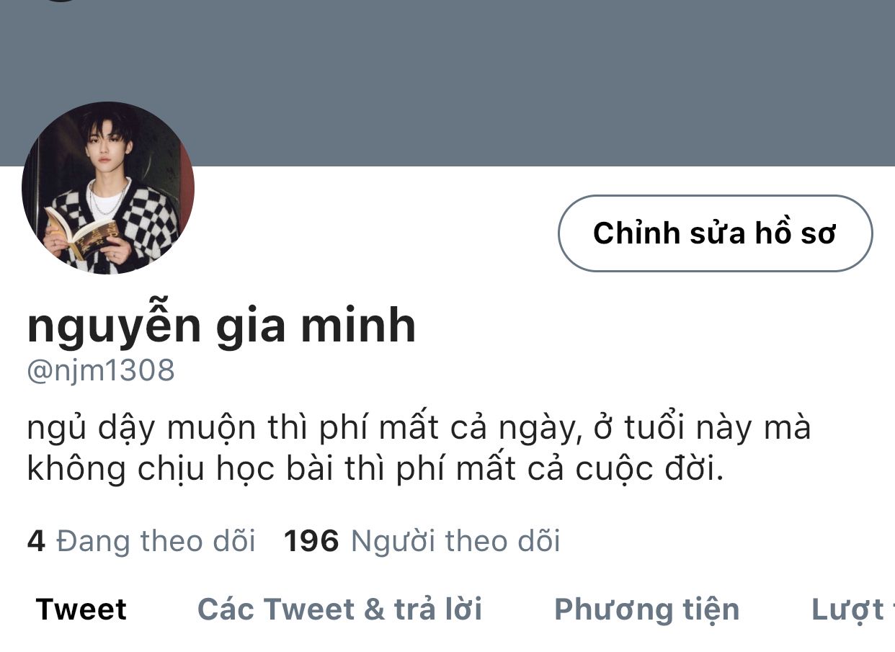Open the Phương tiện media tab

coord(646,609)
